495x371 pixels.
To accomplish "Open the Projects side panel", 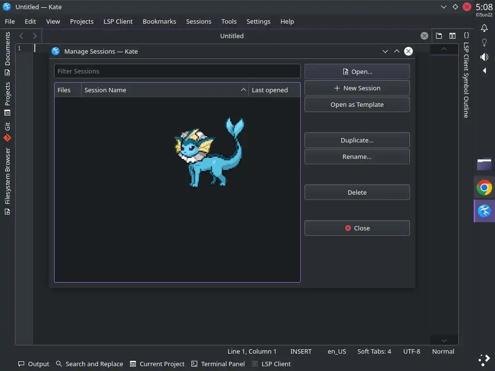I will click(7, 99).
